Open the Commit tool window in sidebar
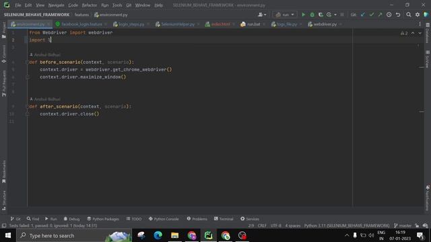This screenshot has width=431, height=242. (4, 54)
